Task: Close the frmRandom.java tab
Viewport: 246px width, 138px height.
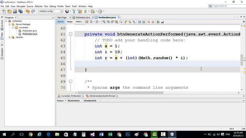Action: (x=119, y=17)
